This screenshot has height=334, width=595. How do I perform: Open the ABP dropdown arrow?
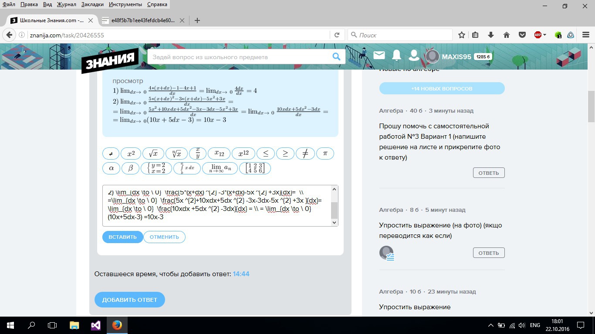pos(544,35)
